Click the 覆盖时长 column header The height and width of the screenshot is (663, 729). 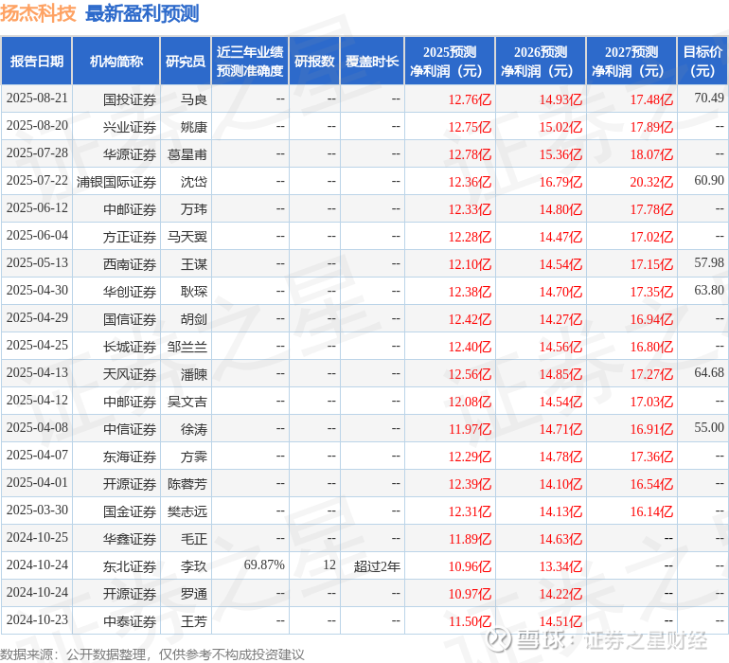(372, 62)
